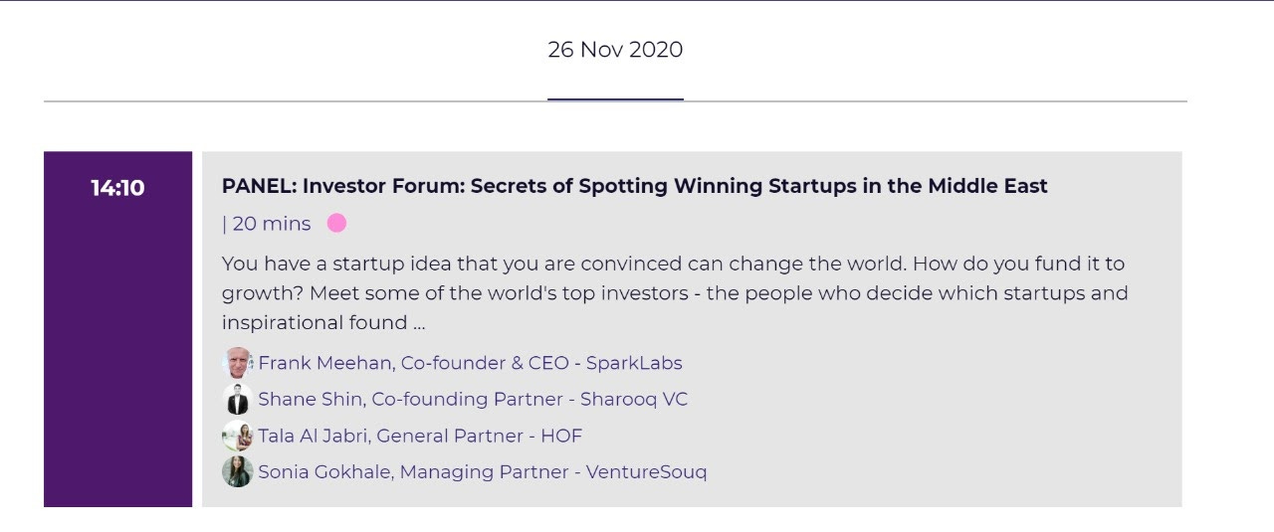Click the purple time block below 14:10

pos(117,378)
